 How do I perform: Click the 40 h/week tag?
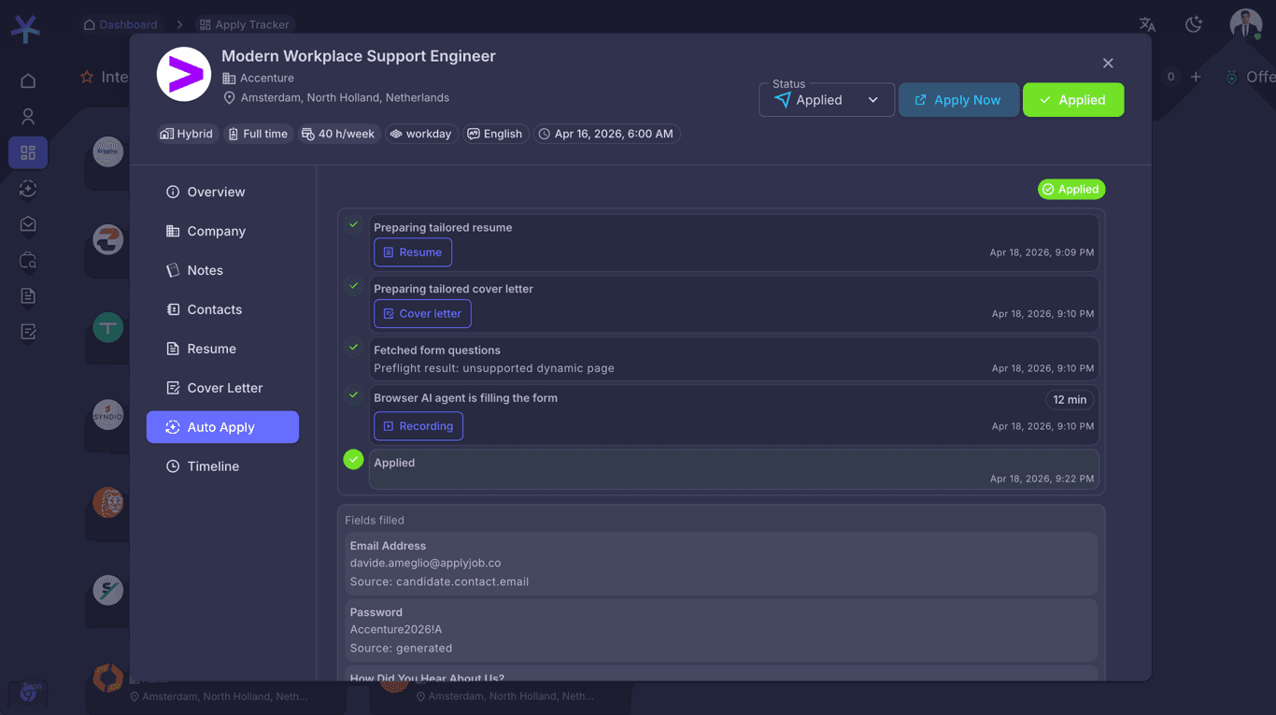(338, 134)
